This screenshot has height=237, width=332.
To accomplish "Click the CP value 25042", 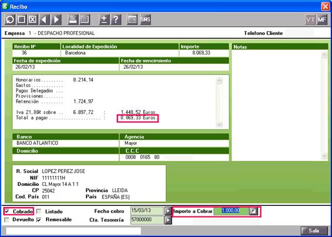I will tap(48, 190).
